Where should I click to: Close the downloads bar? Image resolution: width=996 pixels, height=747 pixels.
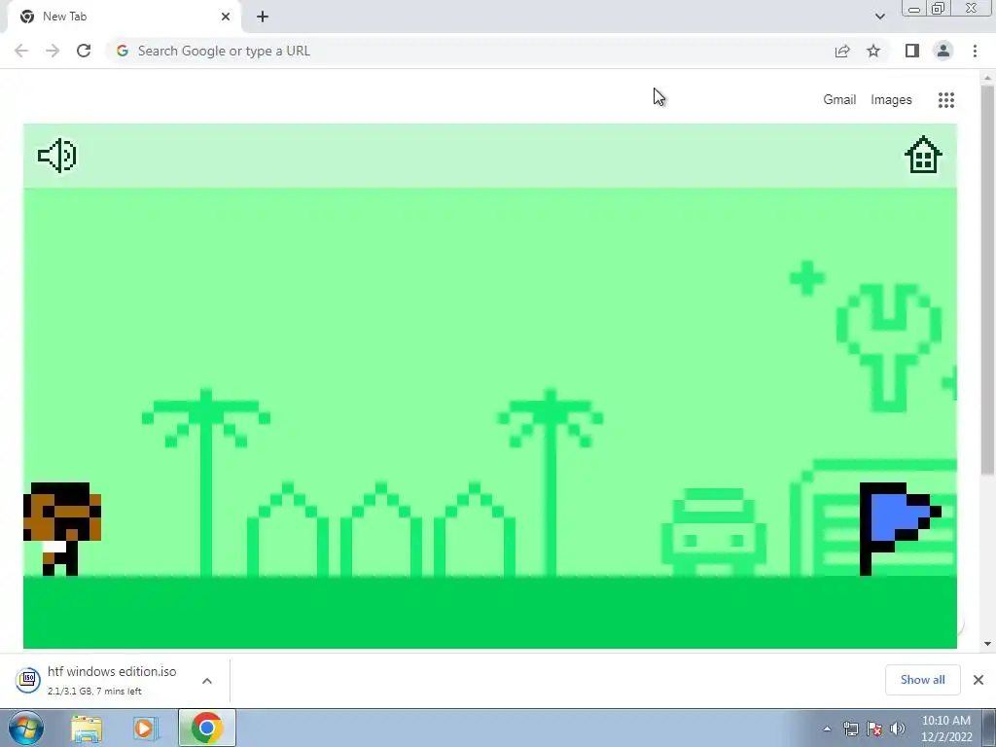(x=978, y=680)
